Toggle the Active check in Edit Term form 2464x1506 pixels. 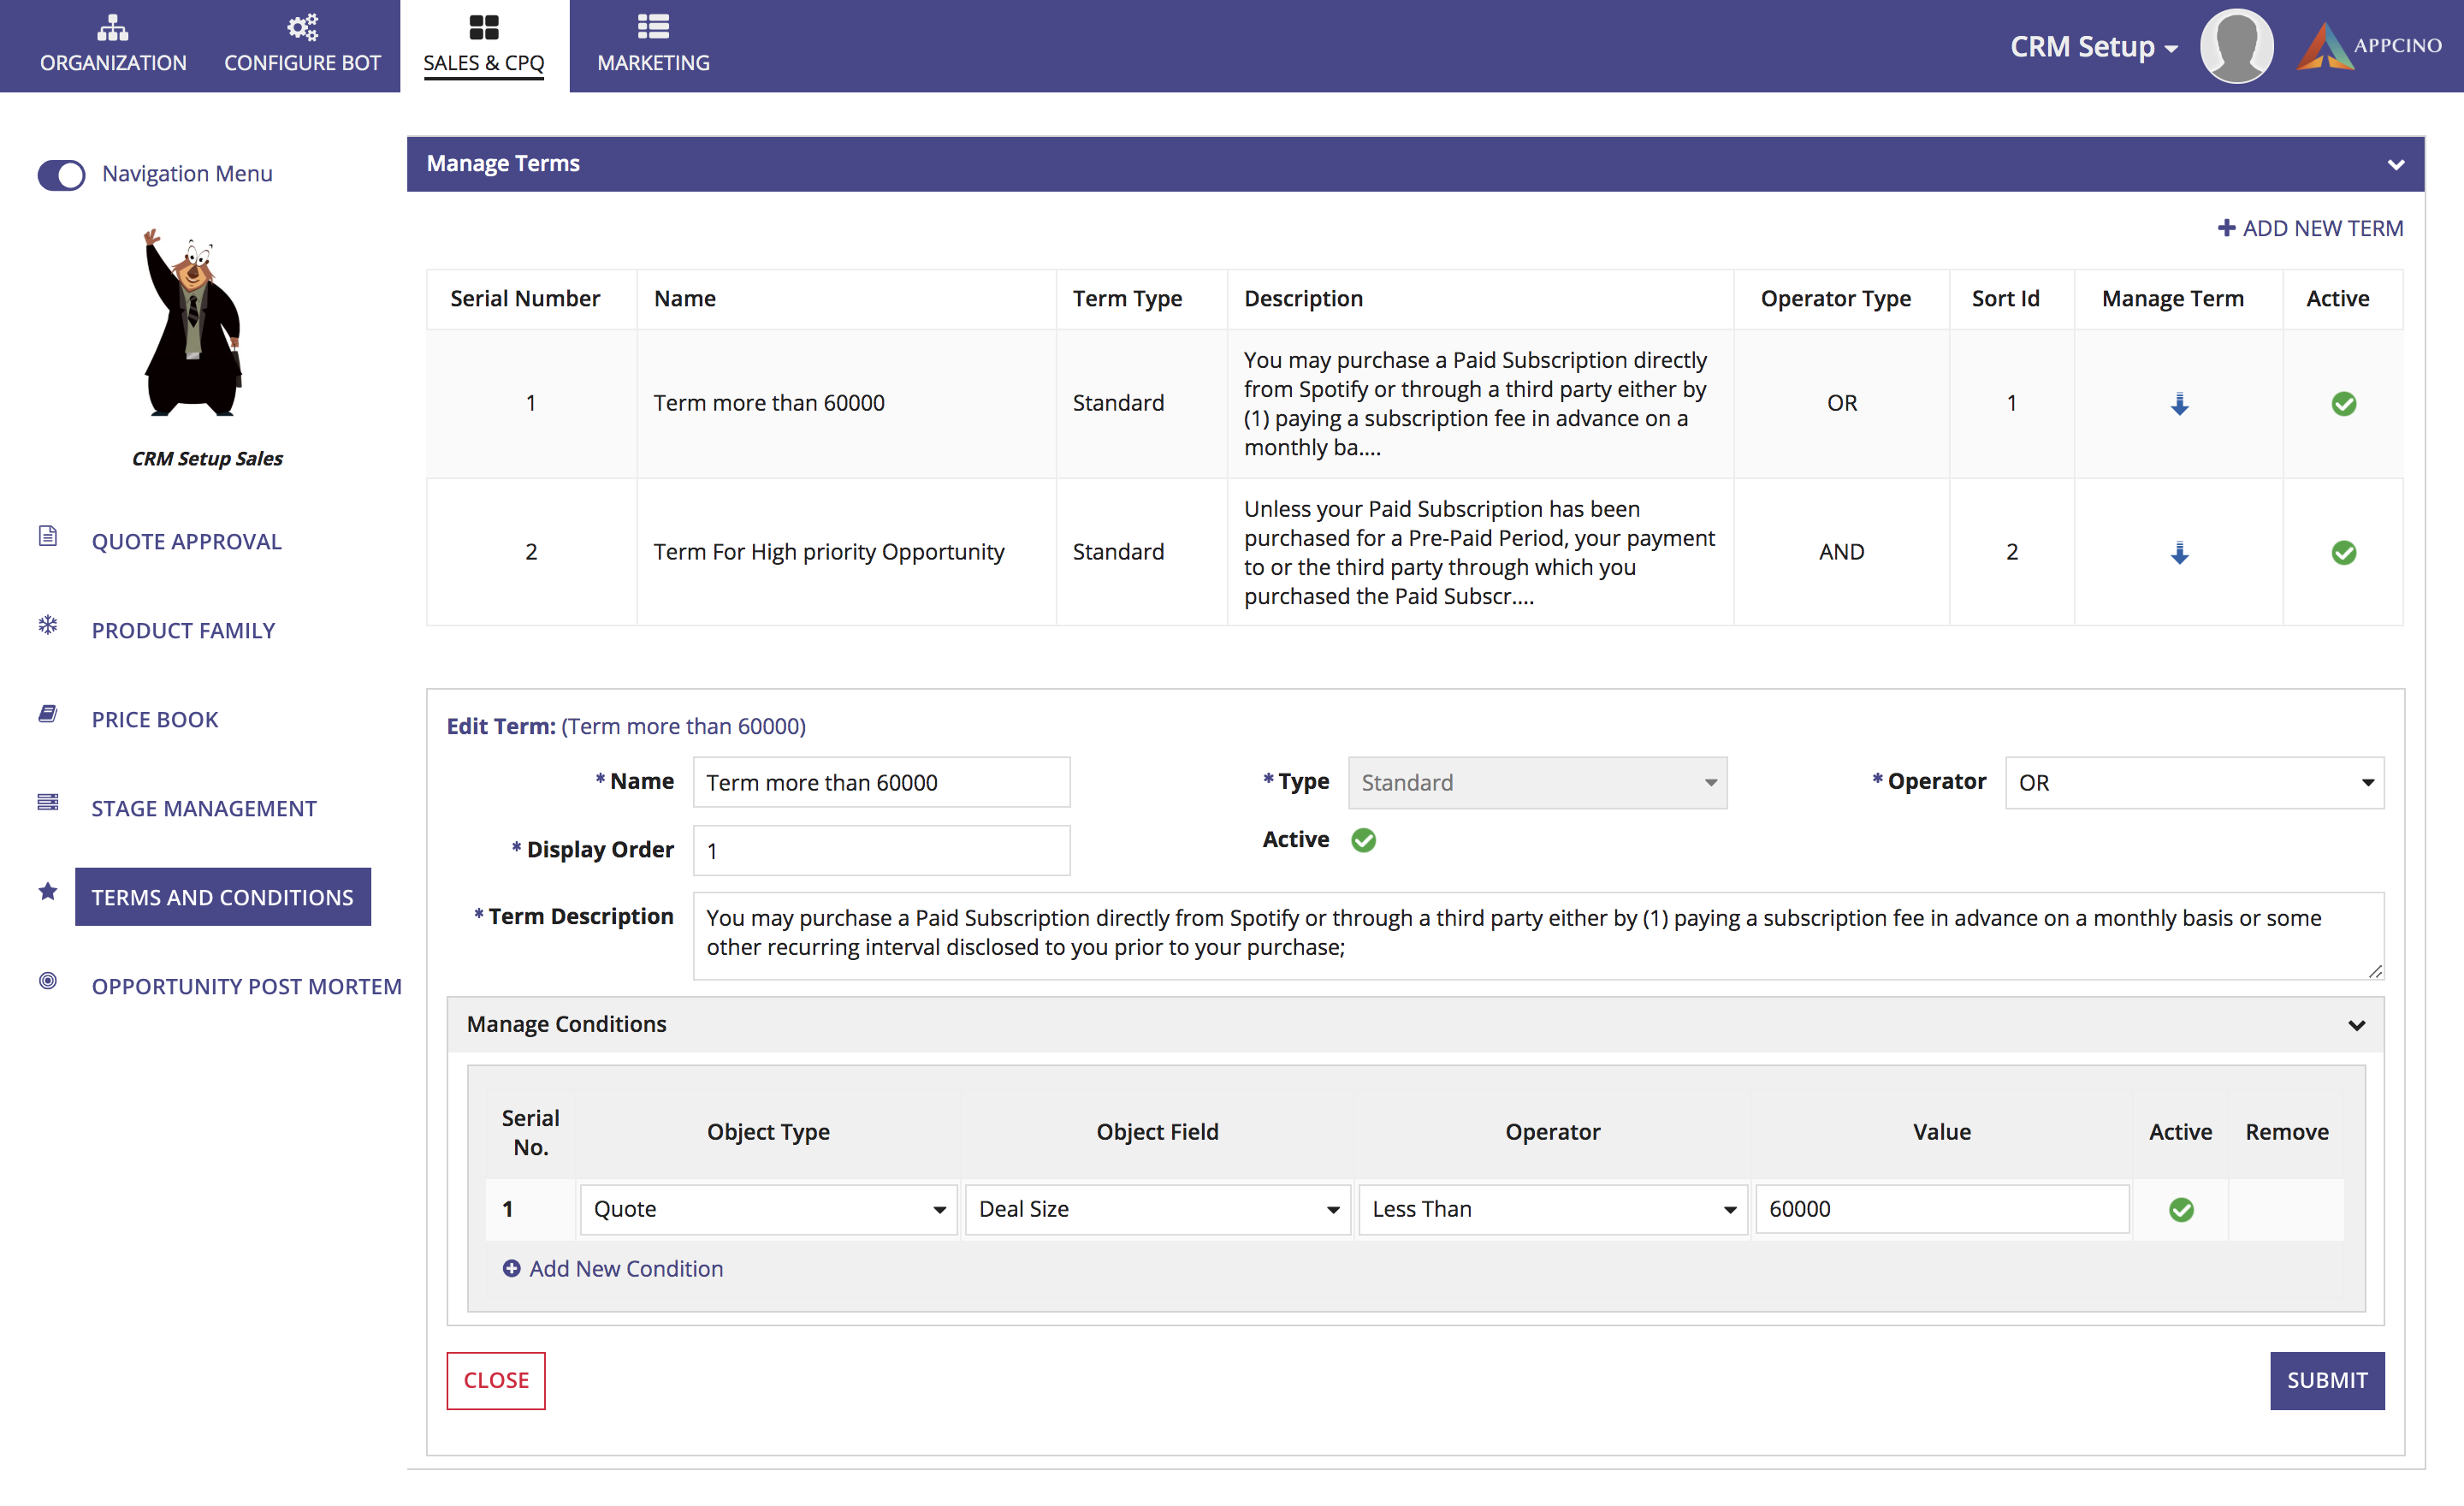pos(1363,840)
